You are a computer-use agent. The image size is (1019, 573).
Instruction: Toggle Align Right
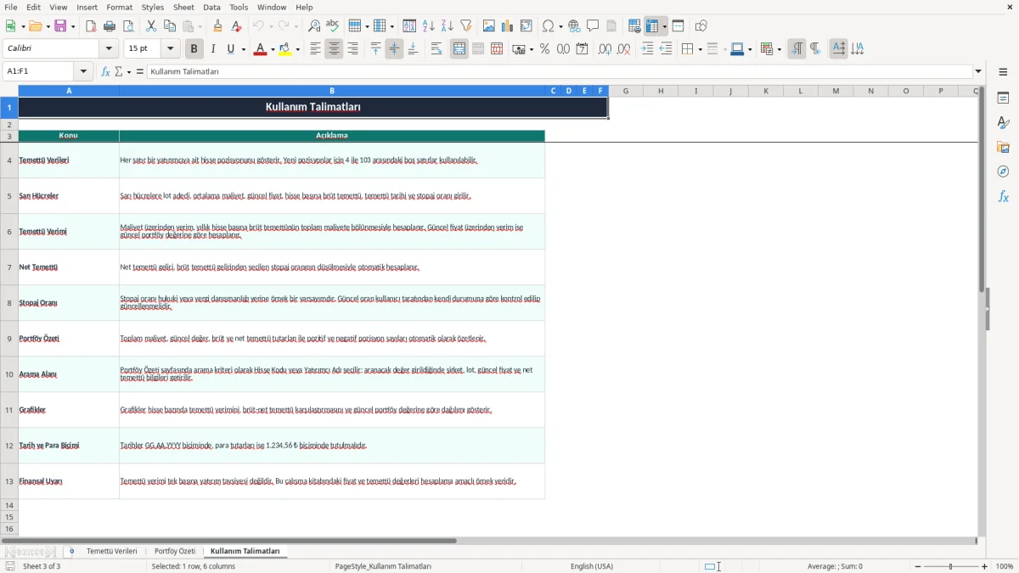click(x=352, y=49)
